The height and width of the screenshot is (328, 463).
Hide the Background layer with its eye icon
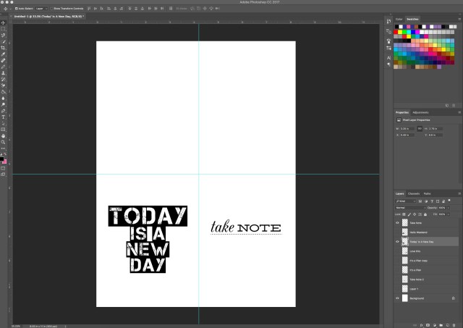(397, 298)
